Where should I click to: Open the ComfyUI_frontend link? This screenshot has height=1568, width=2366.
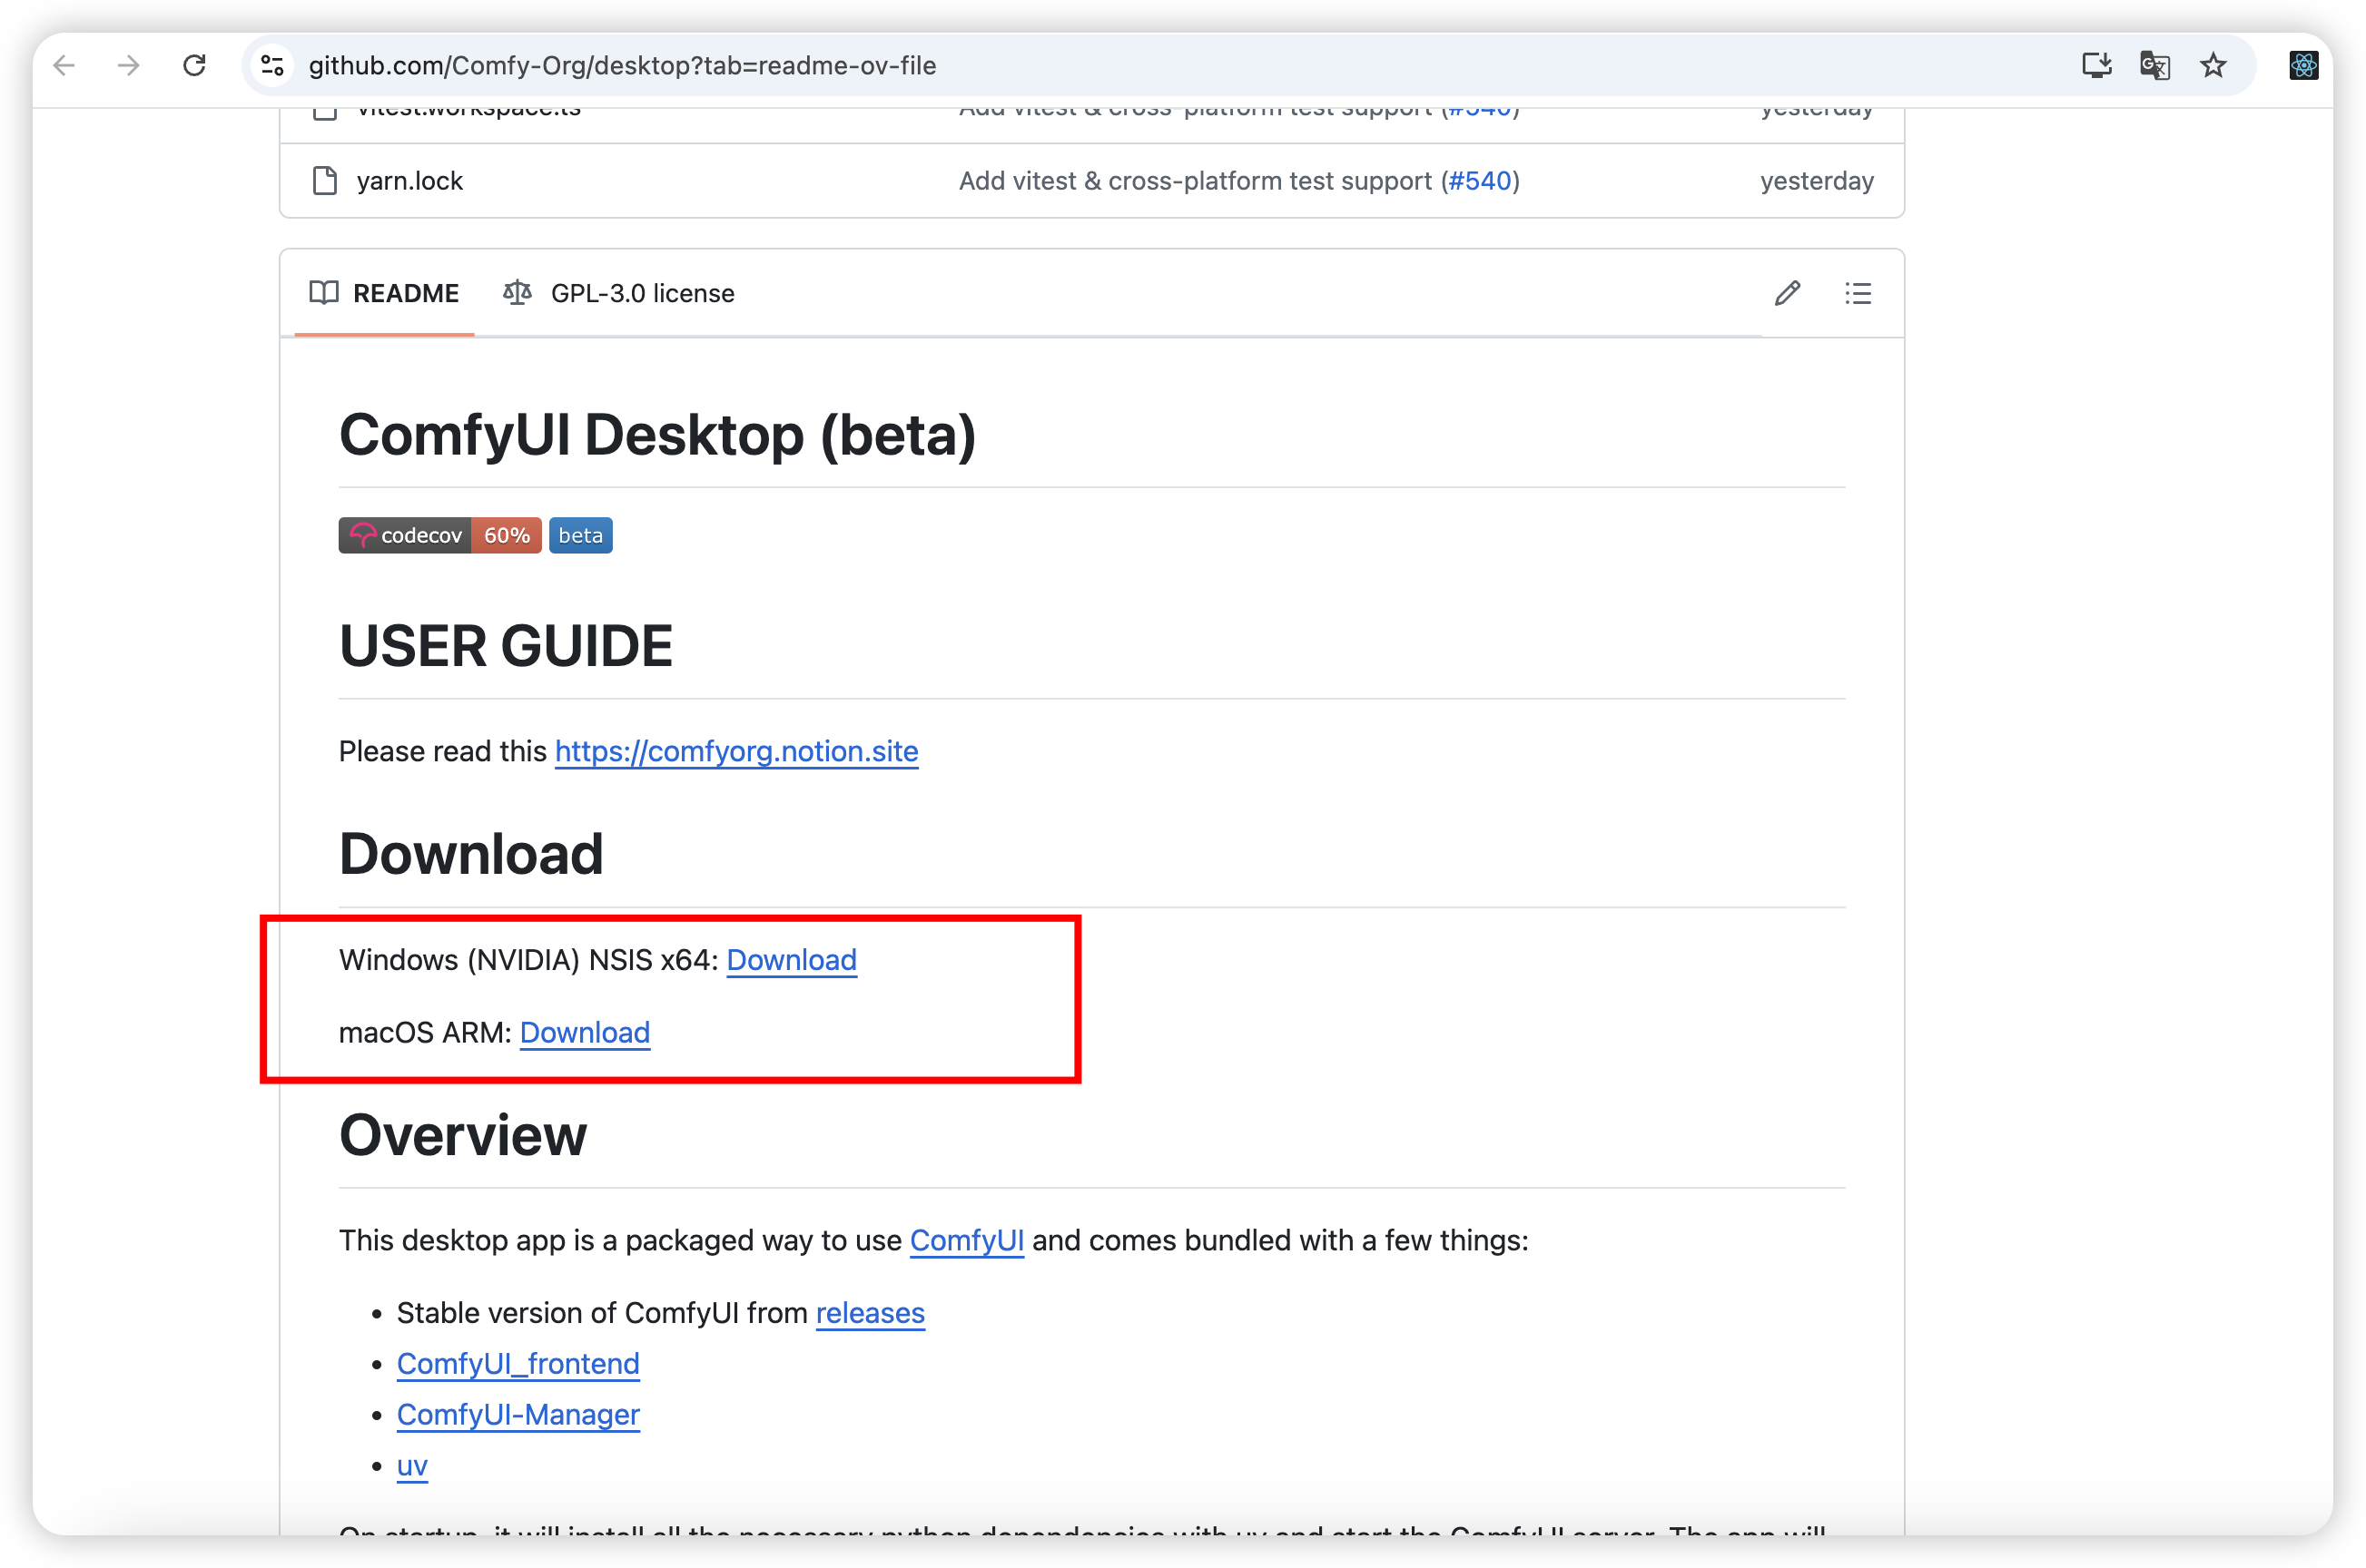(x=518, y=1363)
